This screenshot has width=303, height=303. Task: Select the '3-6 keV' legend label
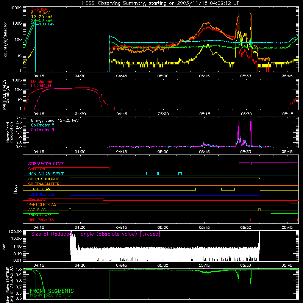[x=39, y=9]
